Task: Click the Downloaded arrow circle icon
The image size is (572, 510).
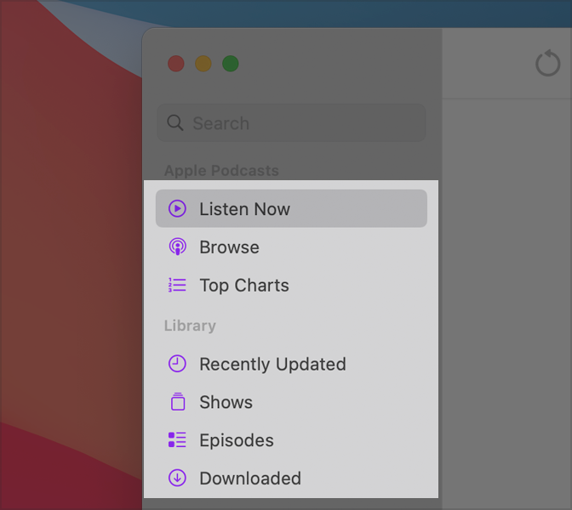Action: pos(177,478)
